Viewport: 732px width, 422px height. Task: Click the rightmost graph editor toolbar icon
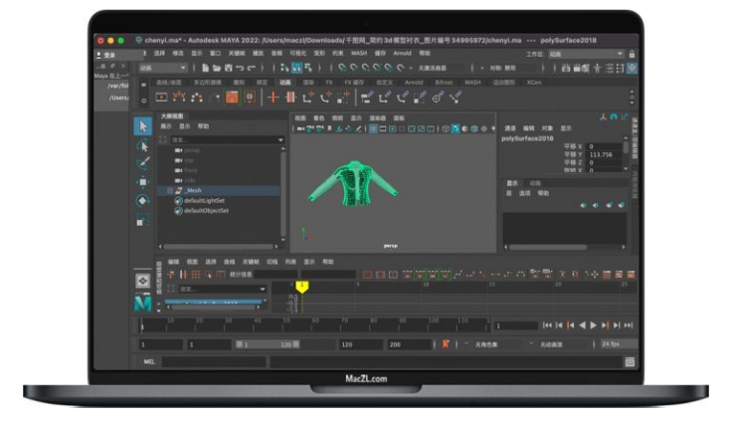[x=631, y=275]
